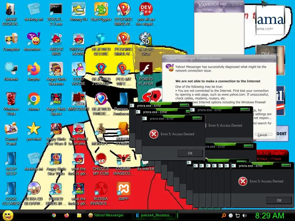Open the RUSSIA INVADES ... shortcut
The height and width of the screenshot is (221, 295).
tap(101, 193)
